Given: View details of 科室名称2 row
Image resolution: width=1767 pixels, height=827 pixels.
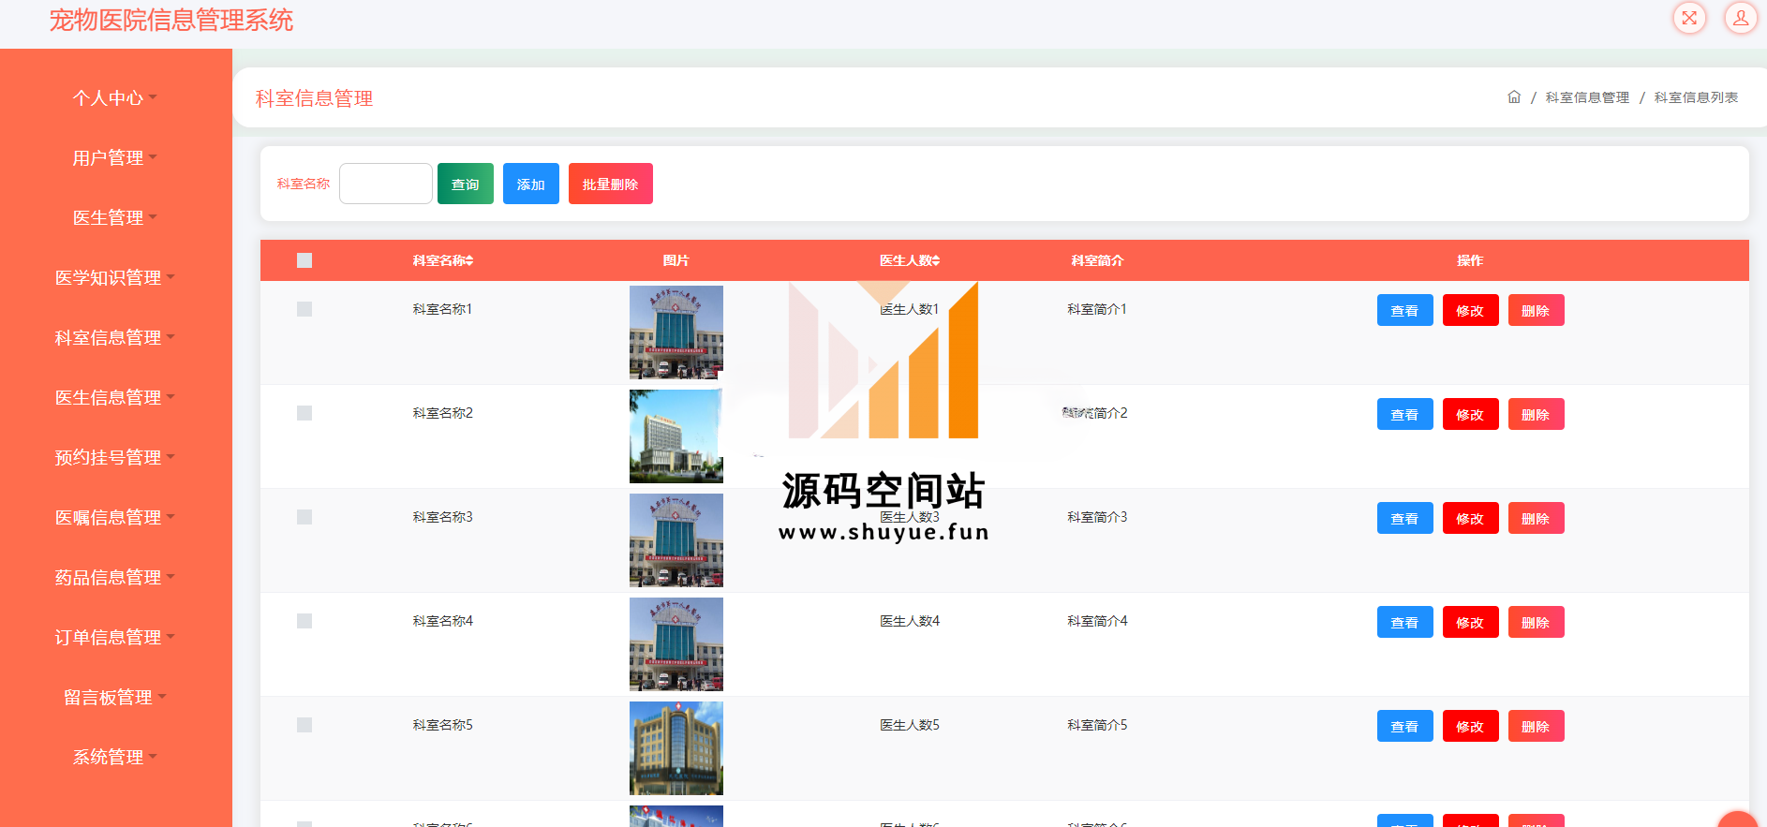Looking at the screenshot, I should [1405, 414].
